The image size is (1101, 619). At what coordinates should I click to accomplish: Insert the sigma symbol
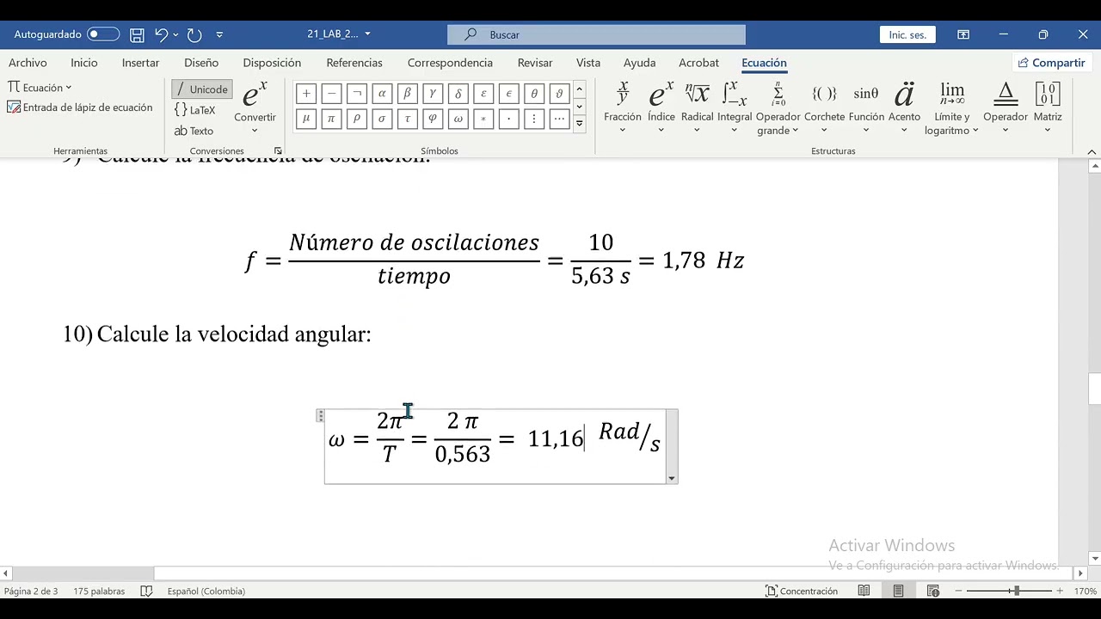point(382,119)
